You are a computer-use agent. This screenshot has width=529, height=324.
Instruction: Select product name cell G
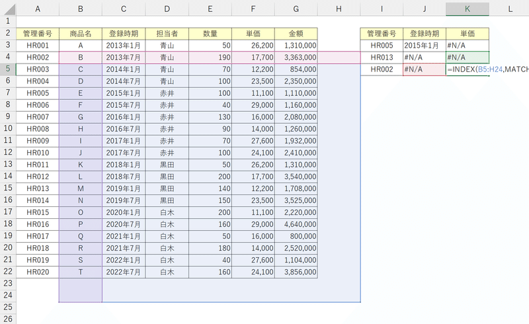(x=81, y=117)
